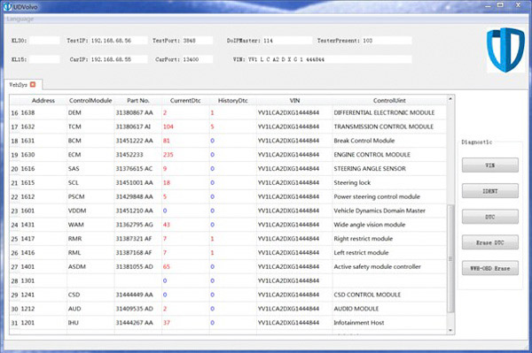Click into the KL15 field
532x353 pixels.
(44, 59)
